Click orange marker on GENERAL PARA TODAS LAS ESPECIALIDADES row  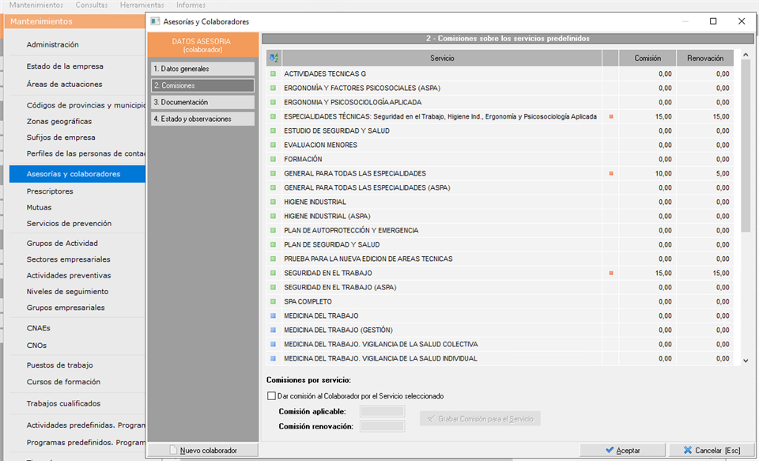(x=611, y=173)
